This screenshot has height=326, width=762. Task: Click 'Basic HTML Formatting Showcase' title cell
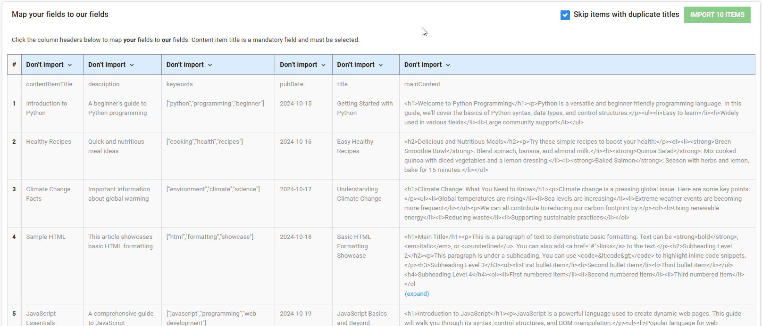(366, 266)
